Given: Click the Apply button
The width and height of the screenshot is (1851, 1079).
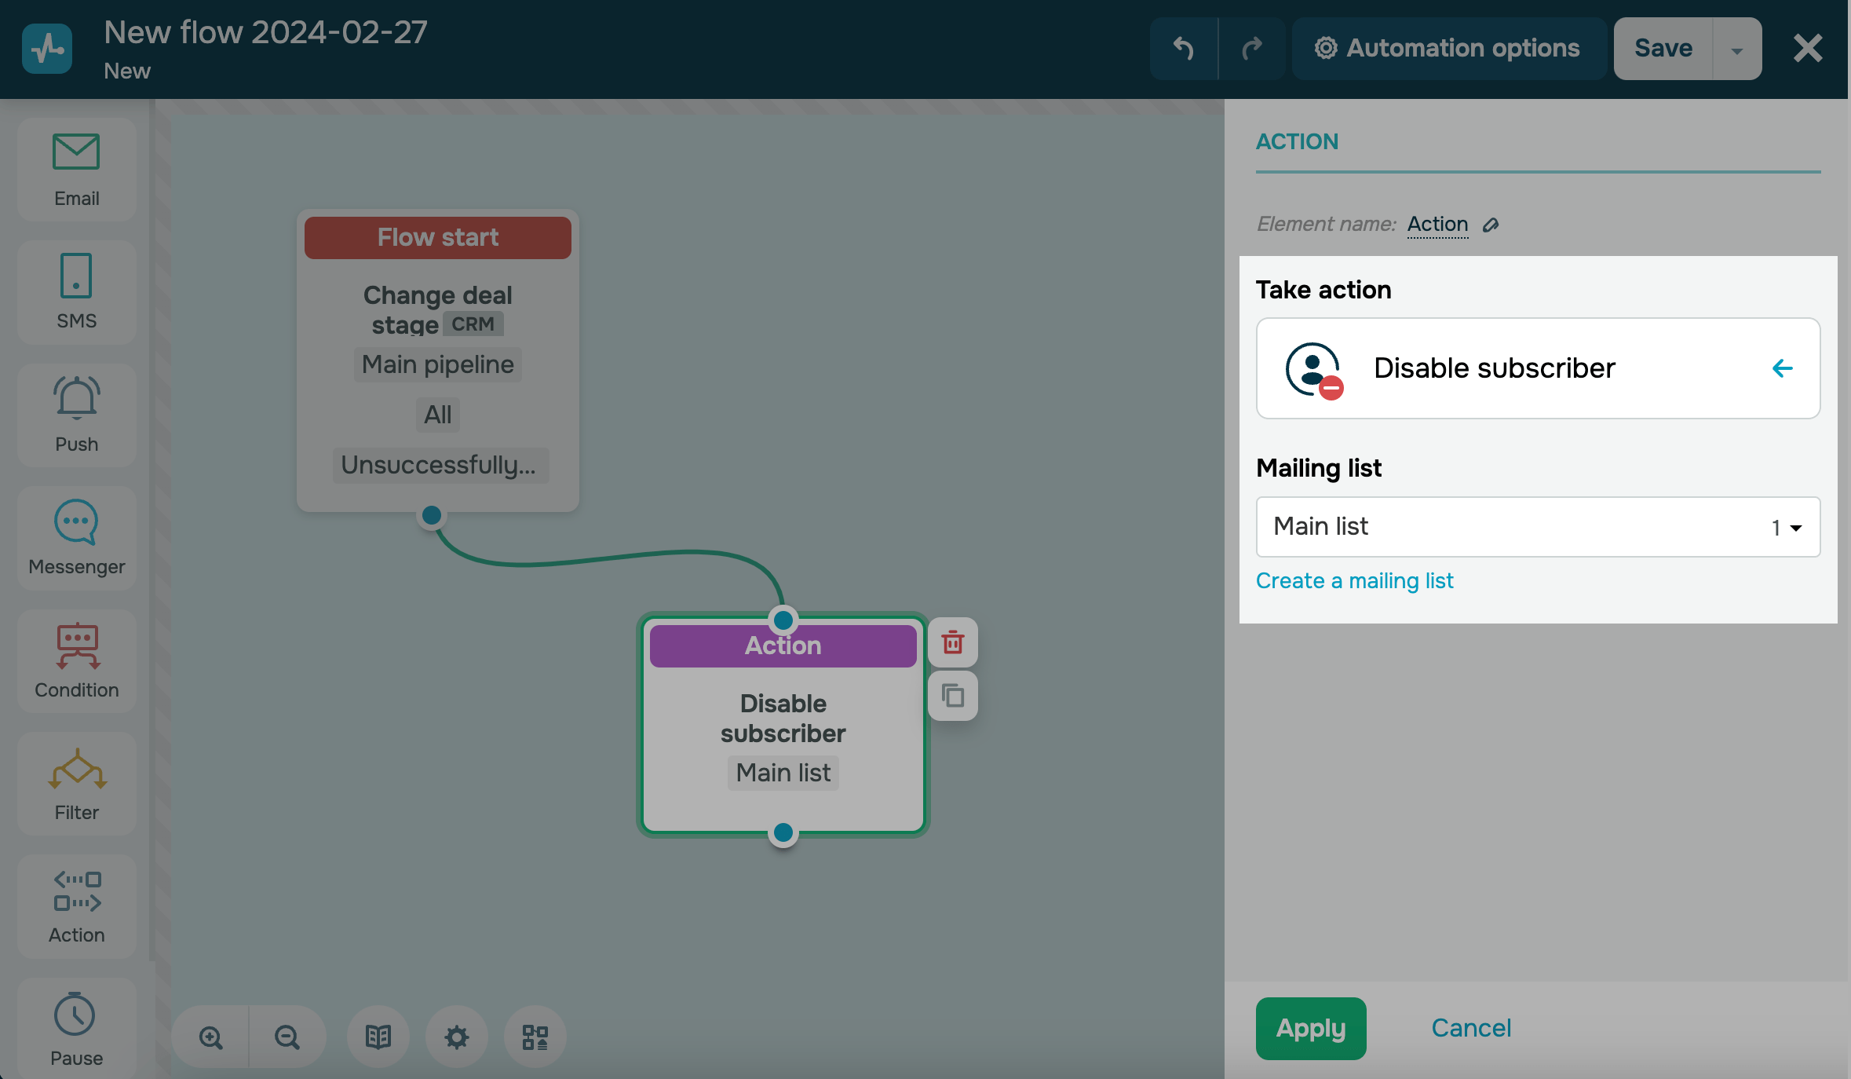Looking at the screenshot, I should pyautogui.click(x=1310, y=1028).
